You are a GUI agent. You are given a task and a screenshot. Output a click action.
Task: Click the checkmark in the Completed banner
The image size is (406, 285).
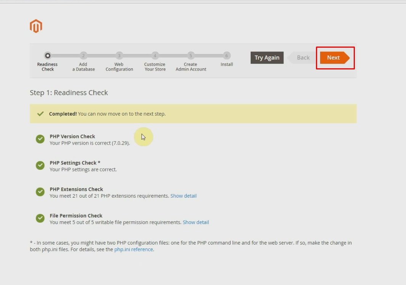[40, 114]
